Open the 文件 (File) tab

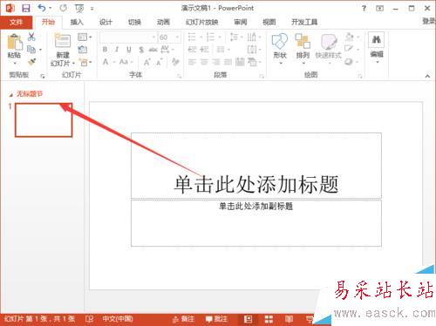16,22
